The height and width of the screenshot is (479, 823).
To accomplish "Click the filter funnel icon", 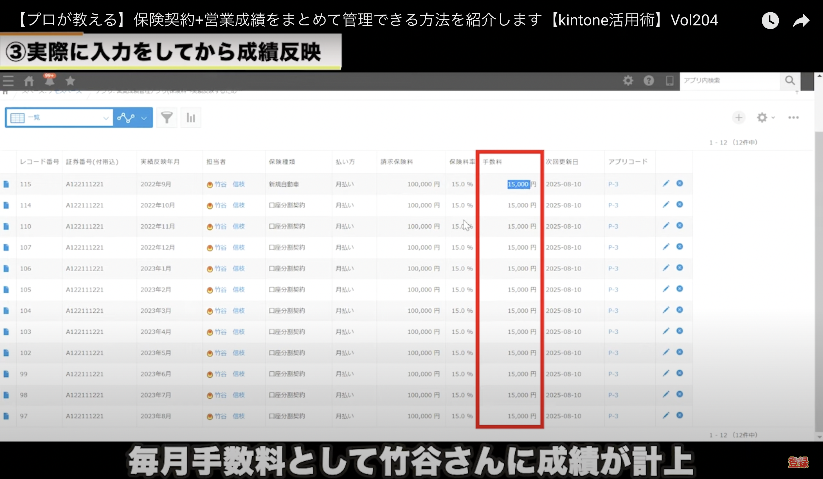I will (x=167, y=117).
